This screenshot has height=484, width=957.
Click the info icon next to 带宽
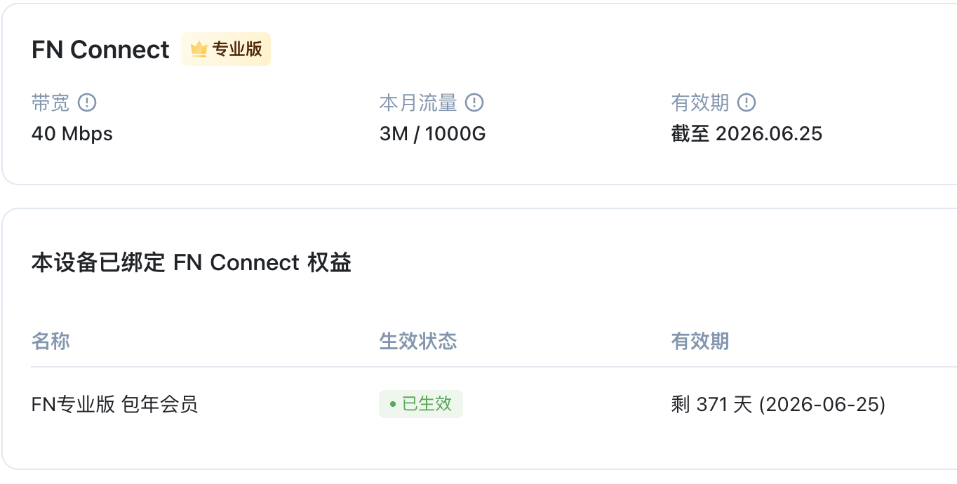click(x=87, y=103)
